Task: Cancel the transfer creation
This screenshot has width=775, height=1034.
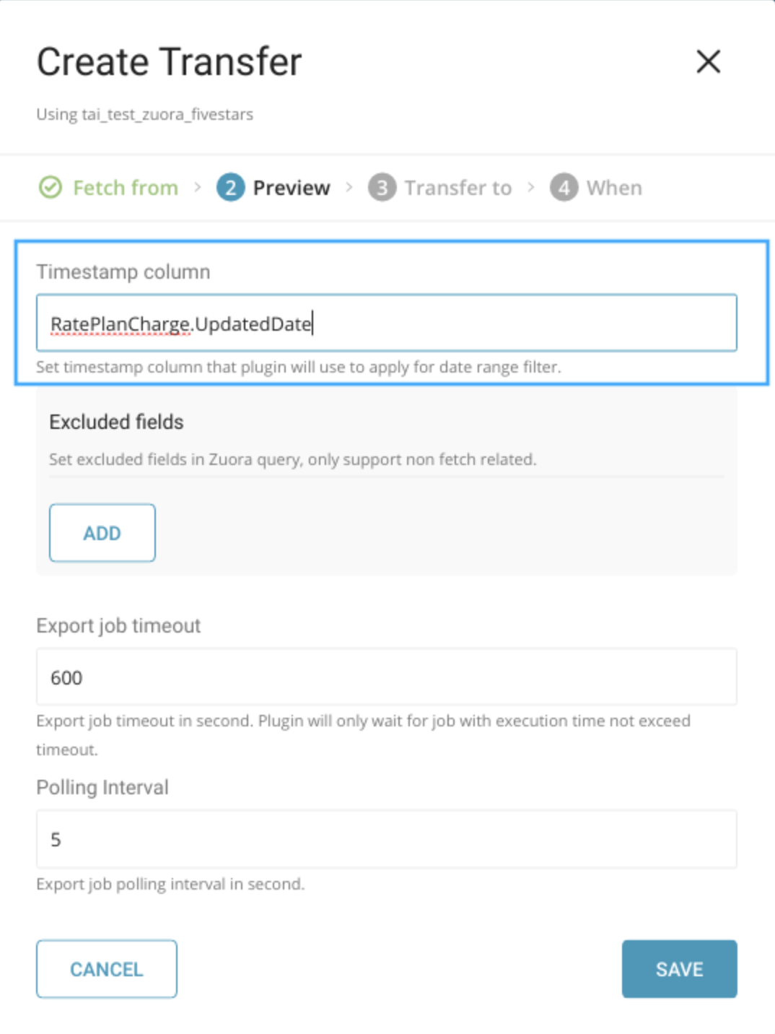Action: [107, 969]
